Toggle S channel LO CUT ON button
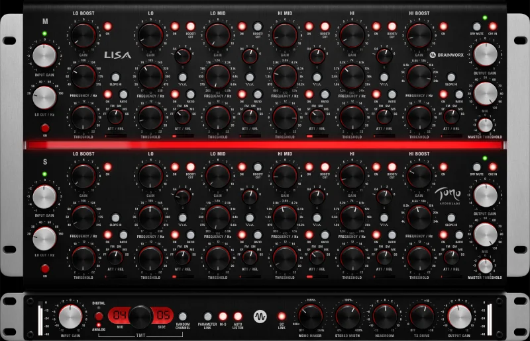The width and height of the screenshot is (530, 341). (45, 269)
